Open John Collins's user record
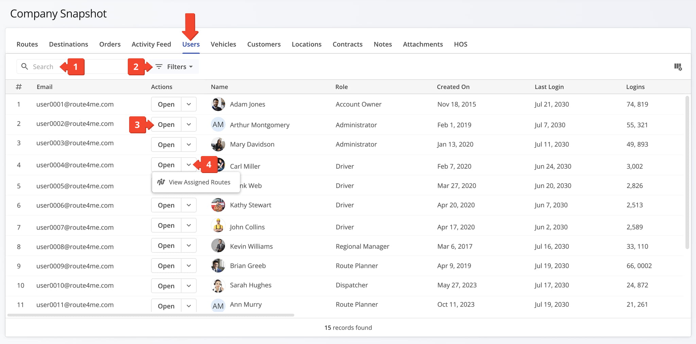 pos(166,225)
